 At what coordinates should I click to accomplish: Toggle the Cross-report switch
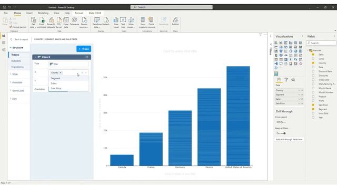(x=283, y=122)
